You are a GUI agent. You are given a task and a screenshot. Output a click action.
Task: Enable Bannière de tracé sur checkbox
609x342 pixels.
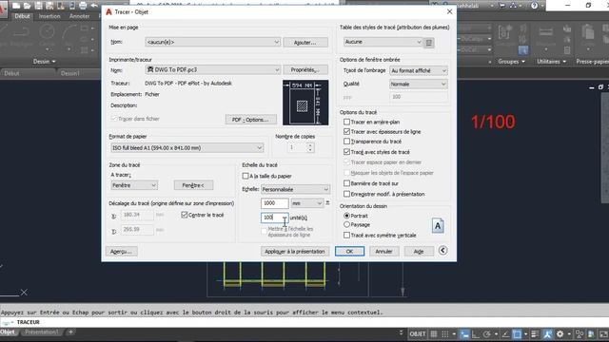tap(346, 183)
